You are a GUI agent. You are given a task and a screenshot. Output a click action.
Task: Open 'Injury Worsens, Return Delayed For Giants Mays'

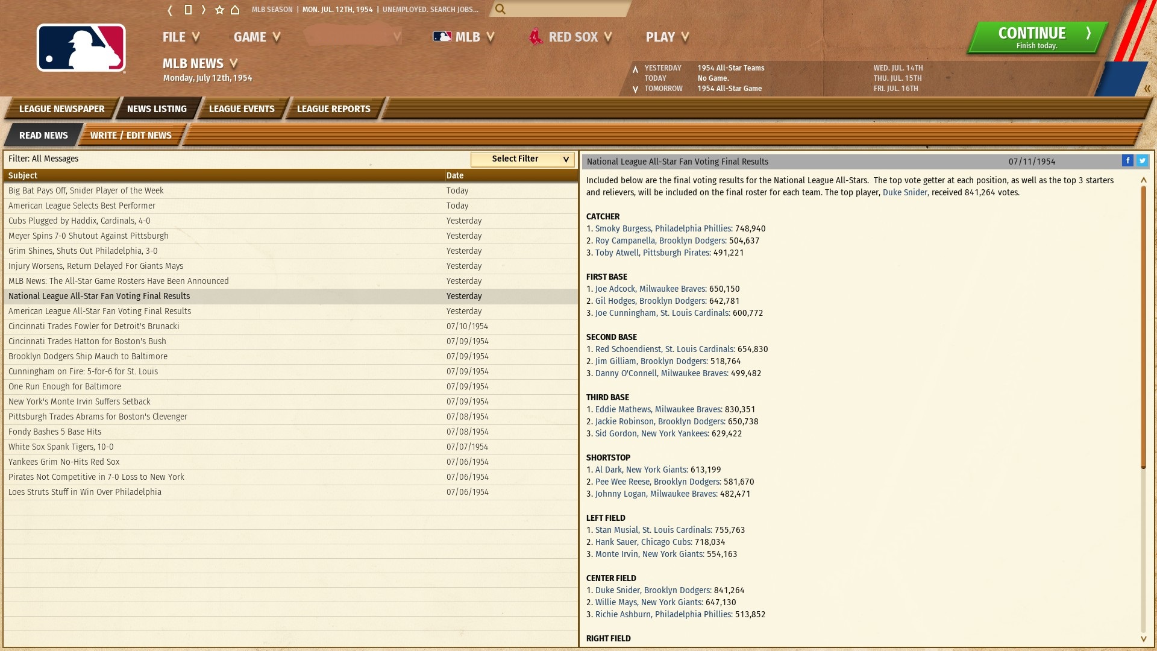click(290, 266)
